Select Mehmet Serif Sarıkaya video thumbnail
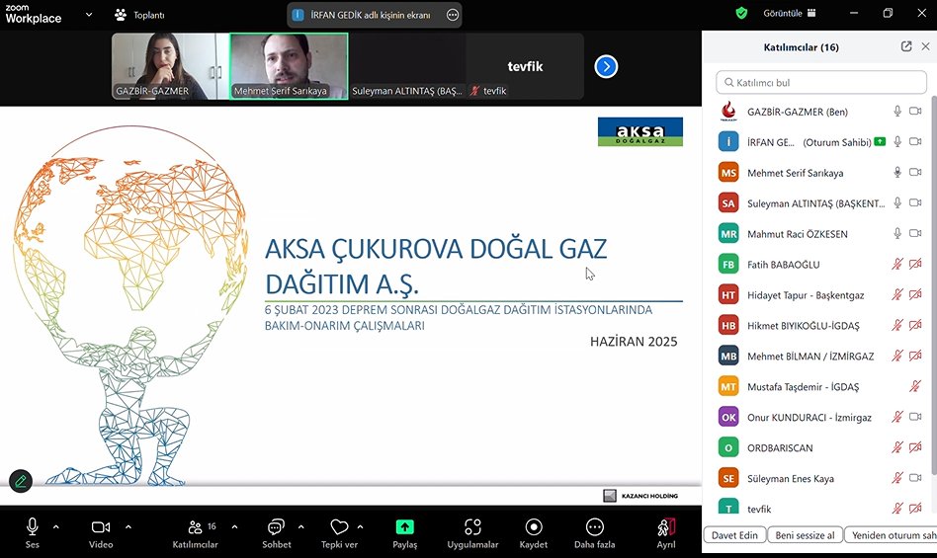 pyautogui.click(x=289, y=66)
